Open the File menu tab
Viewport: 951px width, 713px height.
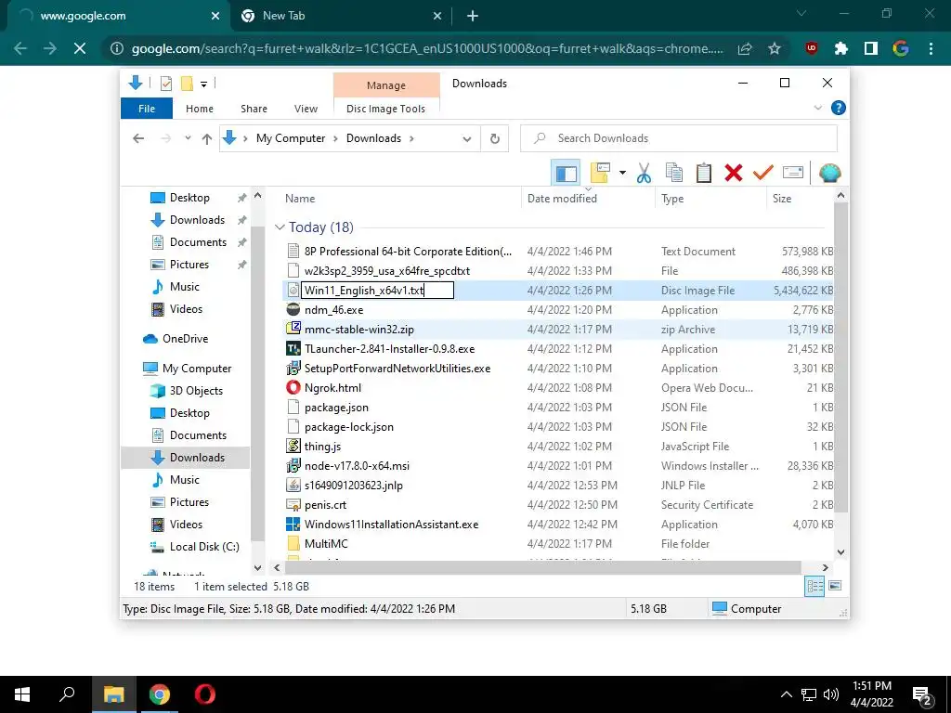tap(147, 109)
